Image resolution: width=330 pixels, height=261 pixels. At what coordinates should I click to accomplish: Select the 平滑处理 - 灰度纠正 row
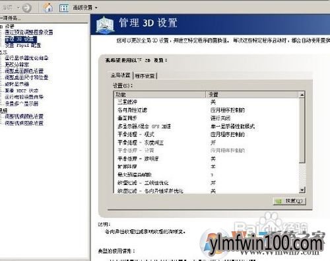point(207,143)
